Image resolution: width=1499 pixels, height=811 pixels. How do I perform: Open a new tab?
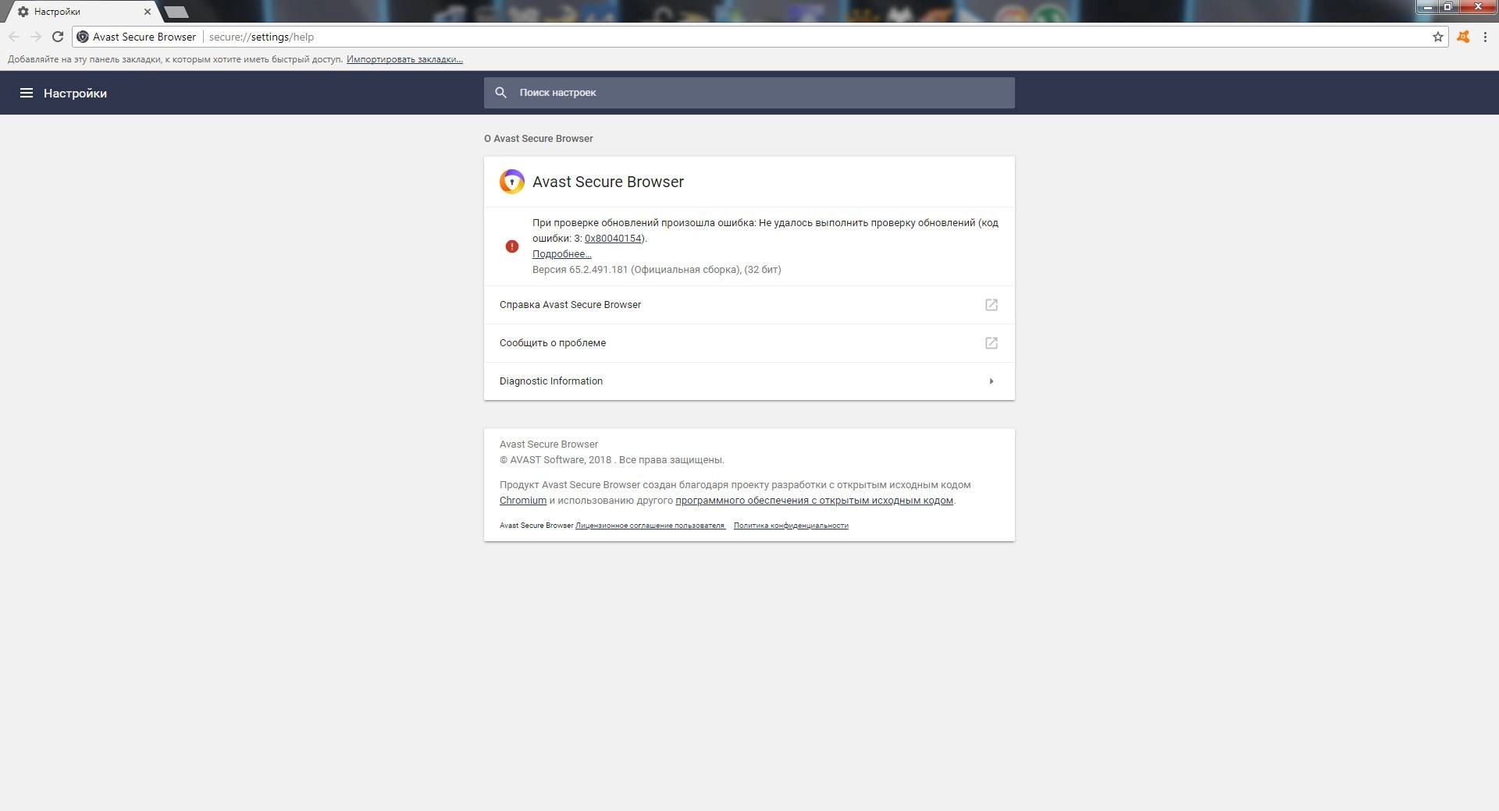[177, 12]
